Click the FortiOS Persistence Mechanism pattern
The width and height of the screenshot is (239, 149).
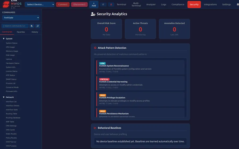click(x=140, y=112)
